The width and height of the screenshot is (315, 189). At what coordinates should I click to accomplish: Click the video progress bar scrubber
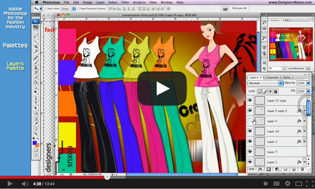click(x=107, y=177)
